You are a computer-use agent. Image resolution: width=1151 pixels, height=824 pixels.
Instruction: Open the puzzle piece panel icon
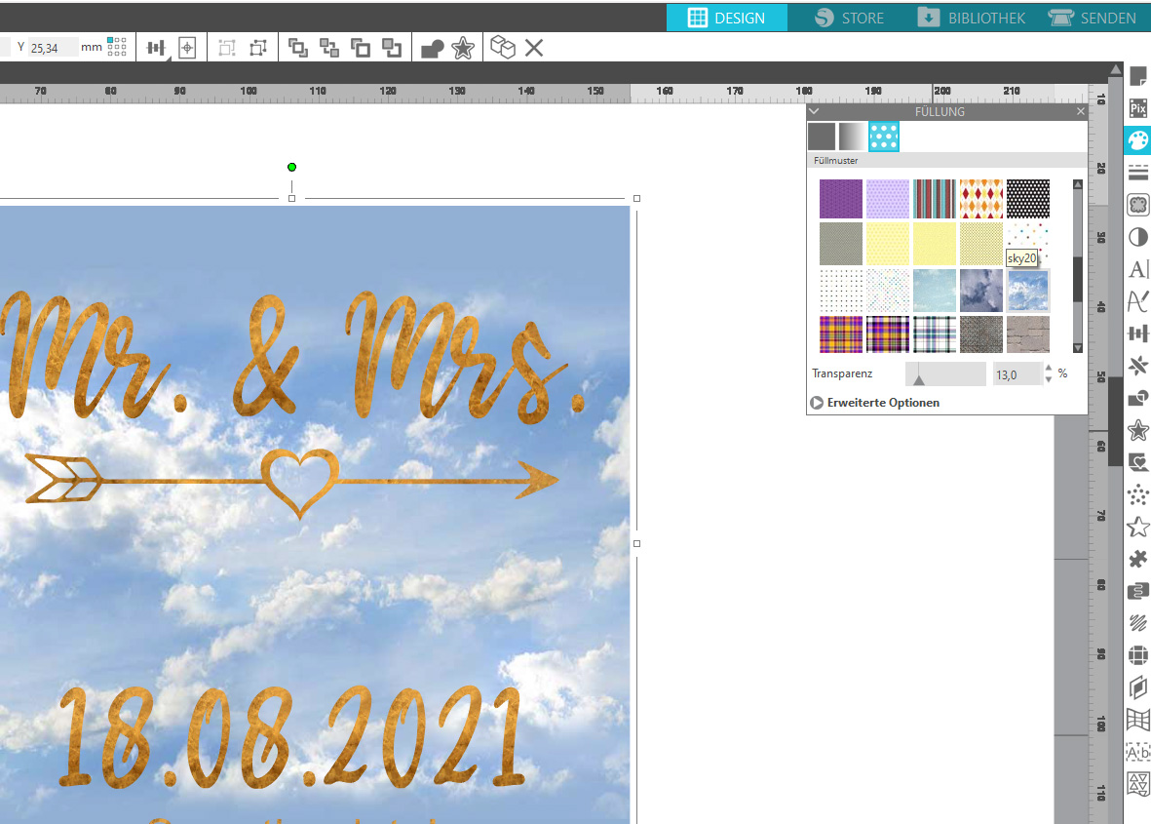tap(1137, 559)
